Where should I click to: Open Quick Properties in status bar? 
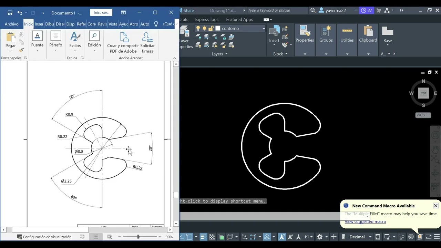click(x=378, y=237)
